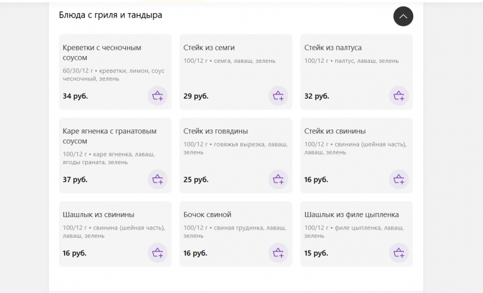Click the 16 руб. price of Бочок свиной
Viewport: 483px width, 293px height.
coord(196,253)
